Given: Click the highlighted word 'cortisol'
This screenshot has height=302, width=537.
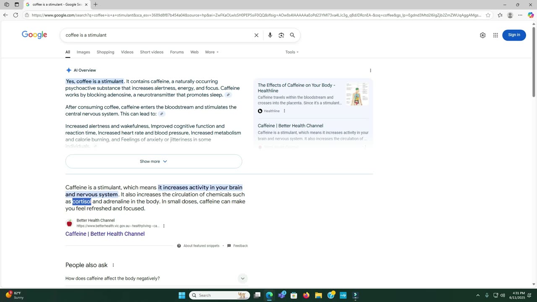Looking at the screenshot, I should click(x=81, y=202).
